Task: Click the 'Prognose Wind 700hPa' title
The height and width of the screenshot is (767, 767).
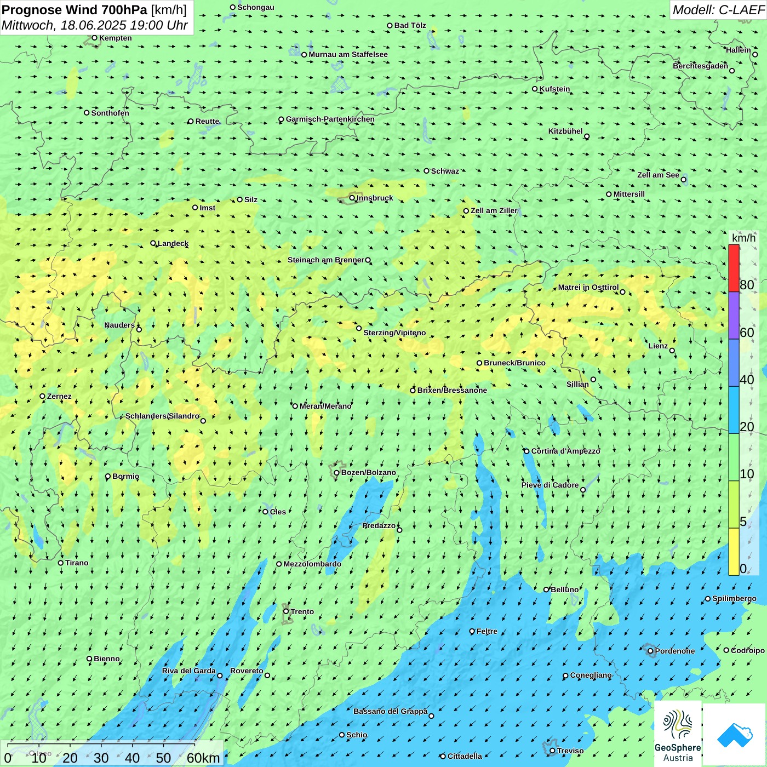Action: 75,10
